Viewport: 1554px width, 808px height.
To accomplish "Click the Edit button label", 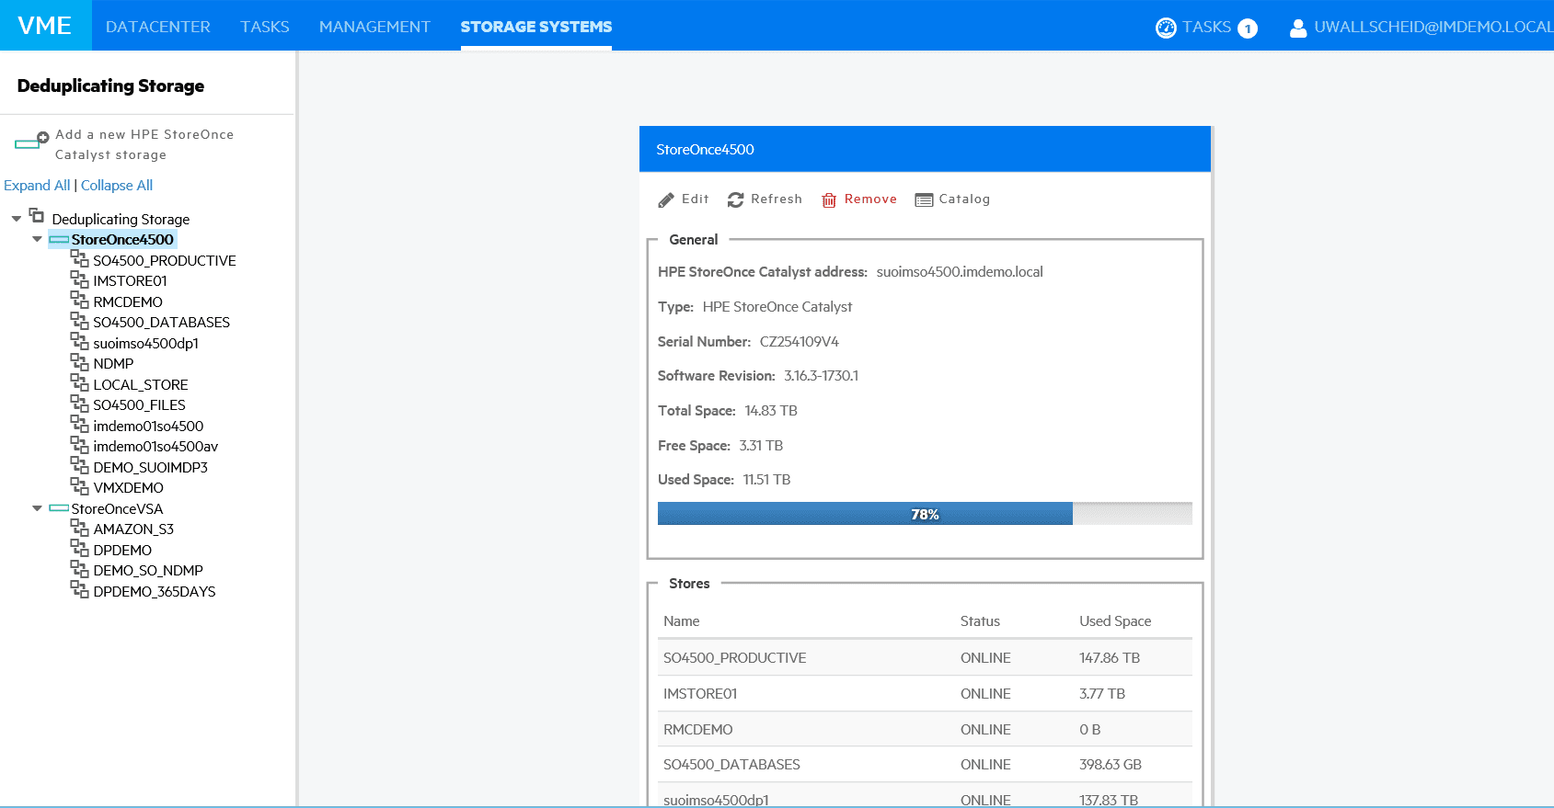I will [696, 199].
